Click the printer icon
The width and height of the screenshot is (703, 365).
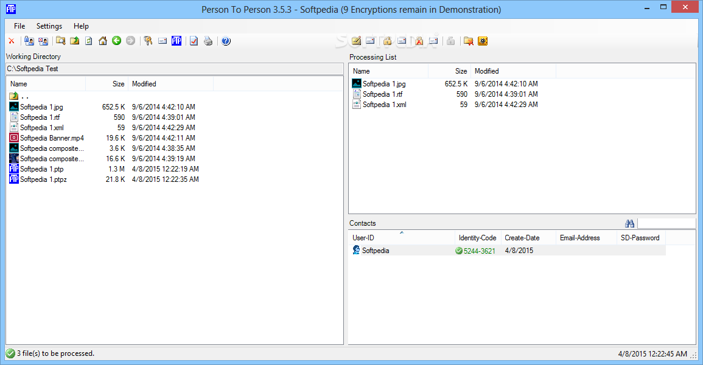[x=208, y=41]
